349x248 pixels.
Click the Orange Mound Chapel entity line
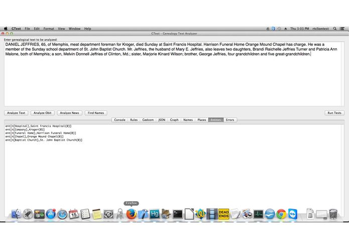[34, 137]
